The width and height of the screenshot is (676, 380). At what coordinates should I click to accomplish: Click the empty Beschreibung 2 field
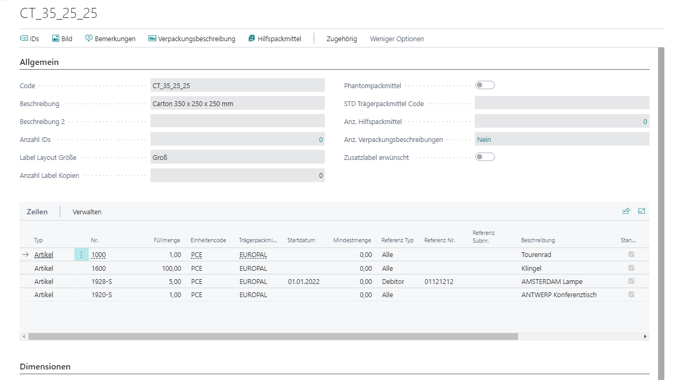point(238,121)
